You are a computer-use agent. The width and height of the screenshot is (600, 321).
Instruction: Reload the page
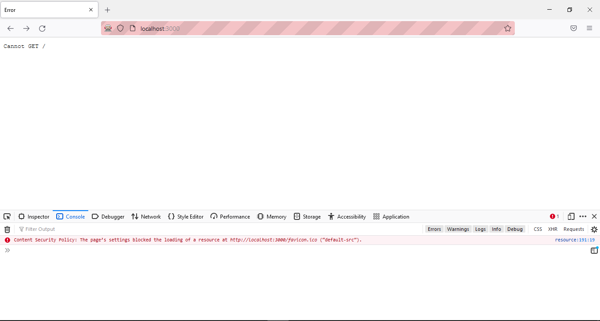(x=42, y=28)
